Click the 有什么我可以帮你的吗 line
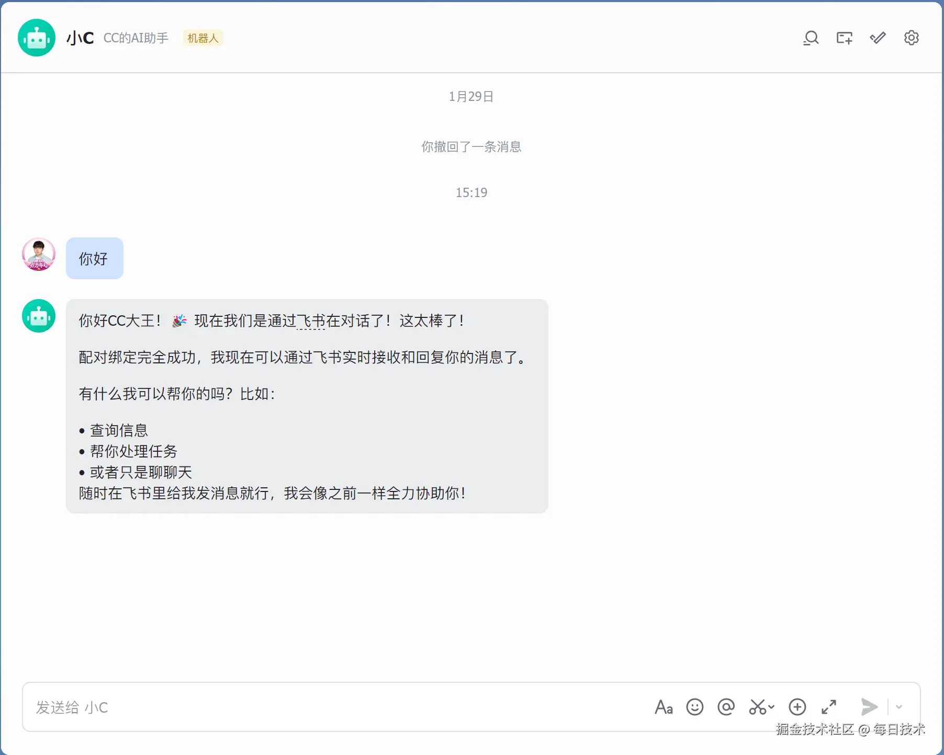This screenshot has height=755, width=944. pos(177,394)
